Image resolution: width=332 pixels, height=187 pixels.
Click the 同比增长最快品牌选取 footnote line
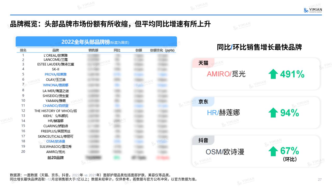pyautogui.click(x=103, y=179)
